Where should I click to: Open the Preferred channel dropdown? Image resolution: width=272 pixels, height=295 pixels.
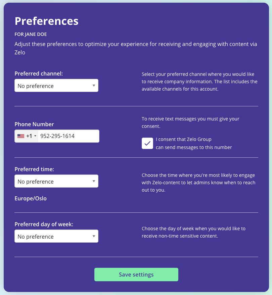tap(56, 86)
